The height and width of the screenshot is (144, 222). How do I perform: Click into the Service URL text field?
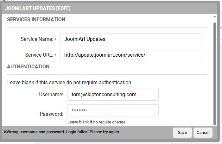[x=131, y=55]
